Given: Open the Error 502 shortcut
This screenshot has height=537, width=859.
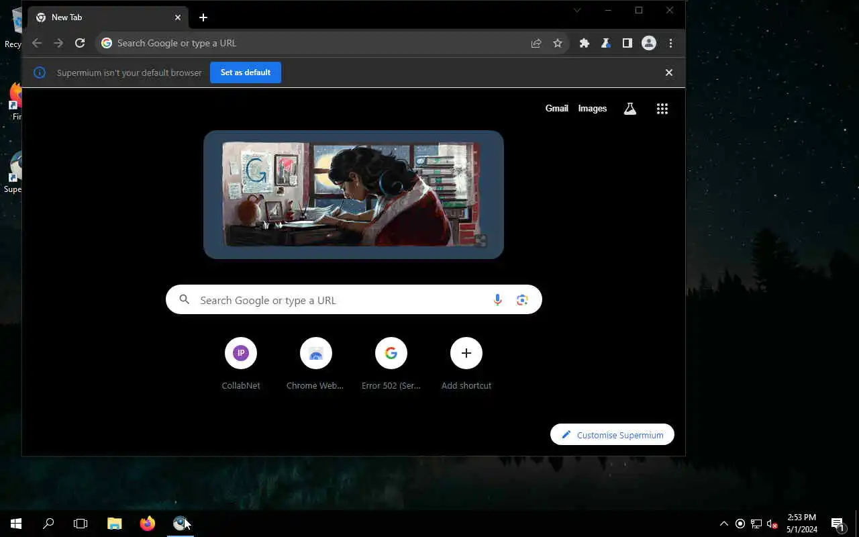Looking at the screenshot, I should click(x=391, y=364).
